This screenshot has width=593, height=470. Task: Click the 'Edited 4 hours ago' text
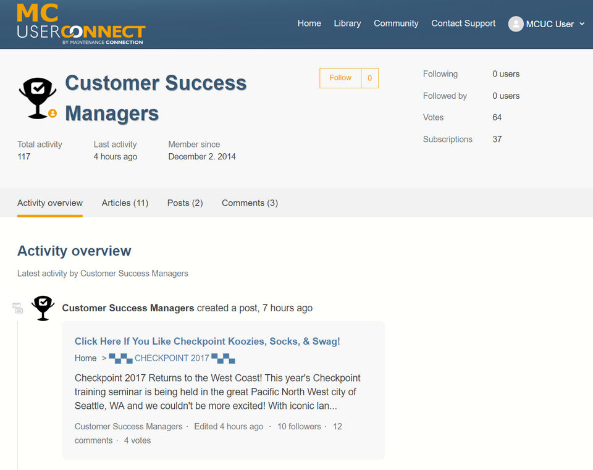[x=229, y=427]
